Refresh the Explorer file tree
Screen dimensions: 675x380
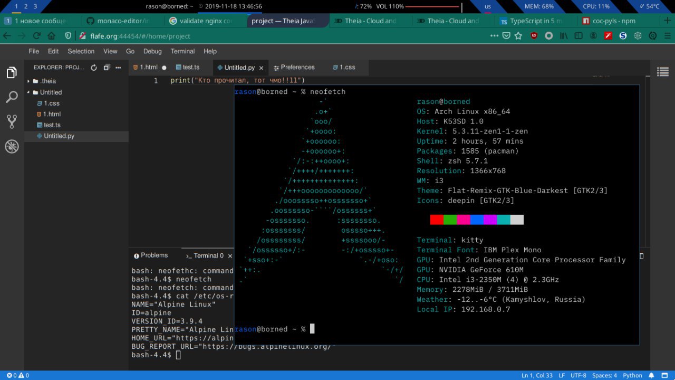tap(94, 68)
